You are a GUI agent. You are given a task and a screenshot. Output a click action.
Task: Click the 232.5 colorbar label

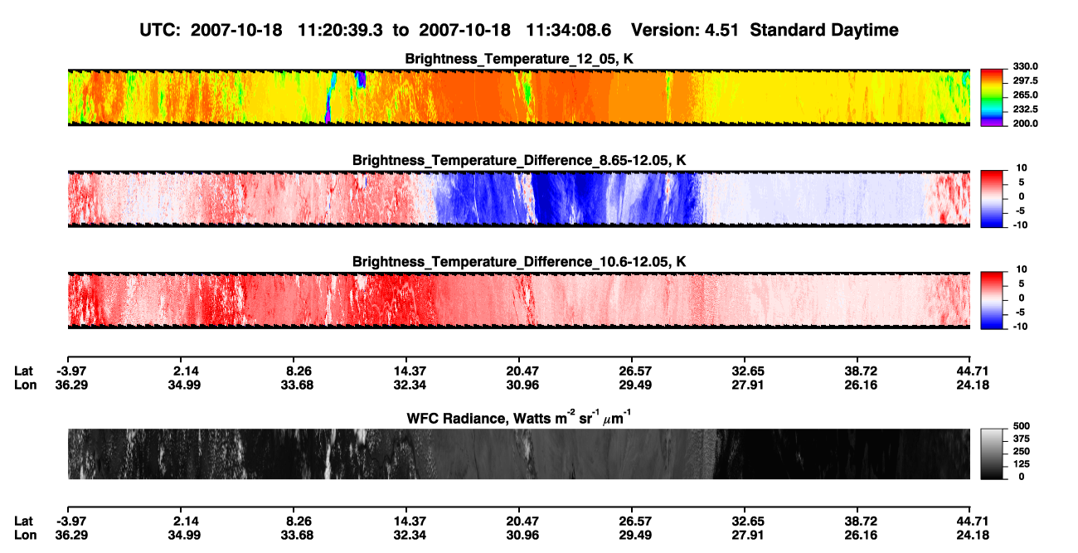[1026, 109]
